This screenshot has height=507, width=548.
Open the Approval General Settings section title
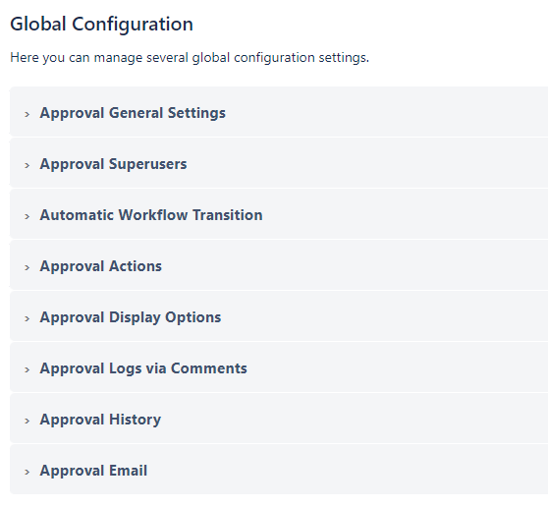pos(133,113)
